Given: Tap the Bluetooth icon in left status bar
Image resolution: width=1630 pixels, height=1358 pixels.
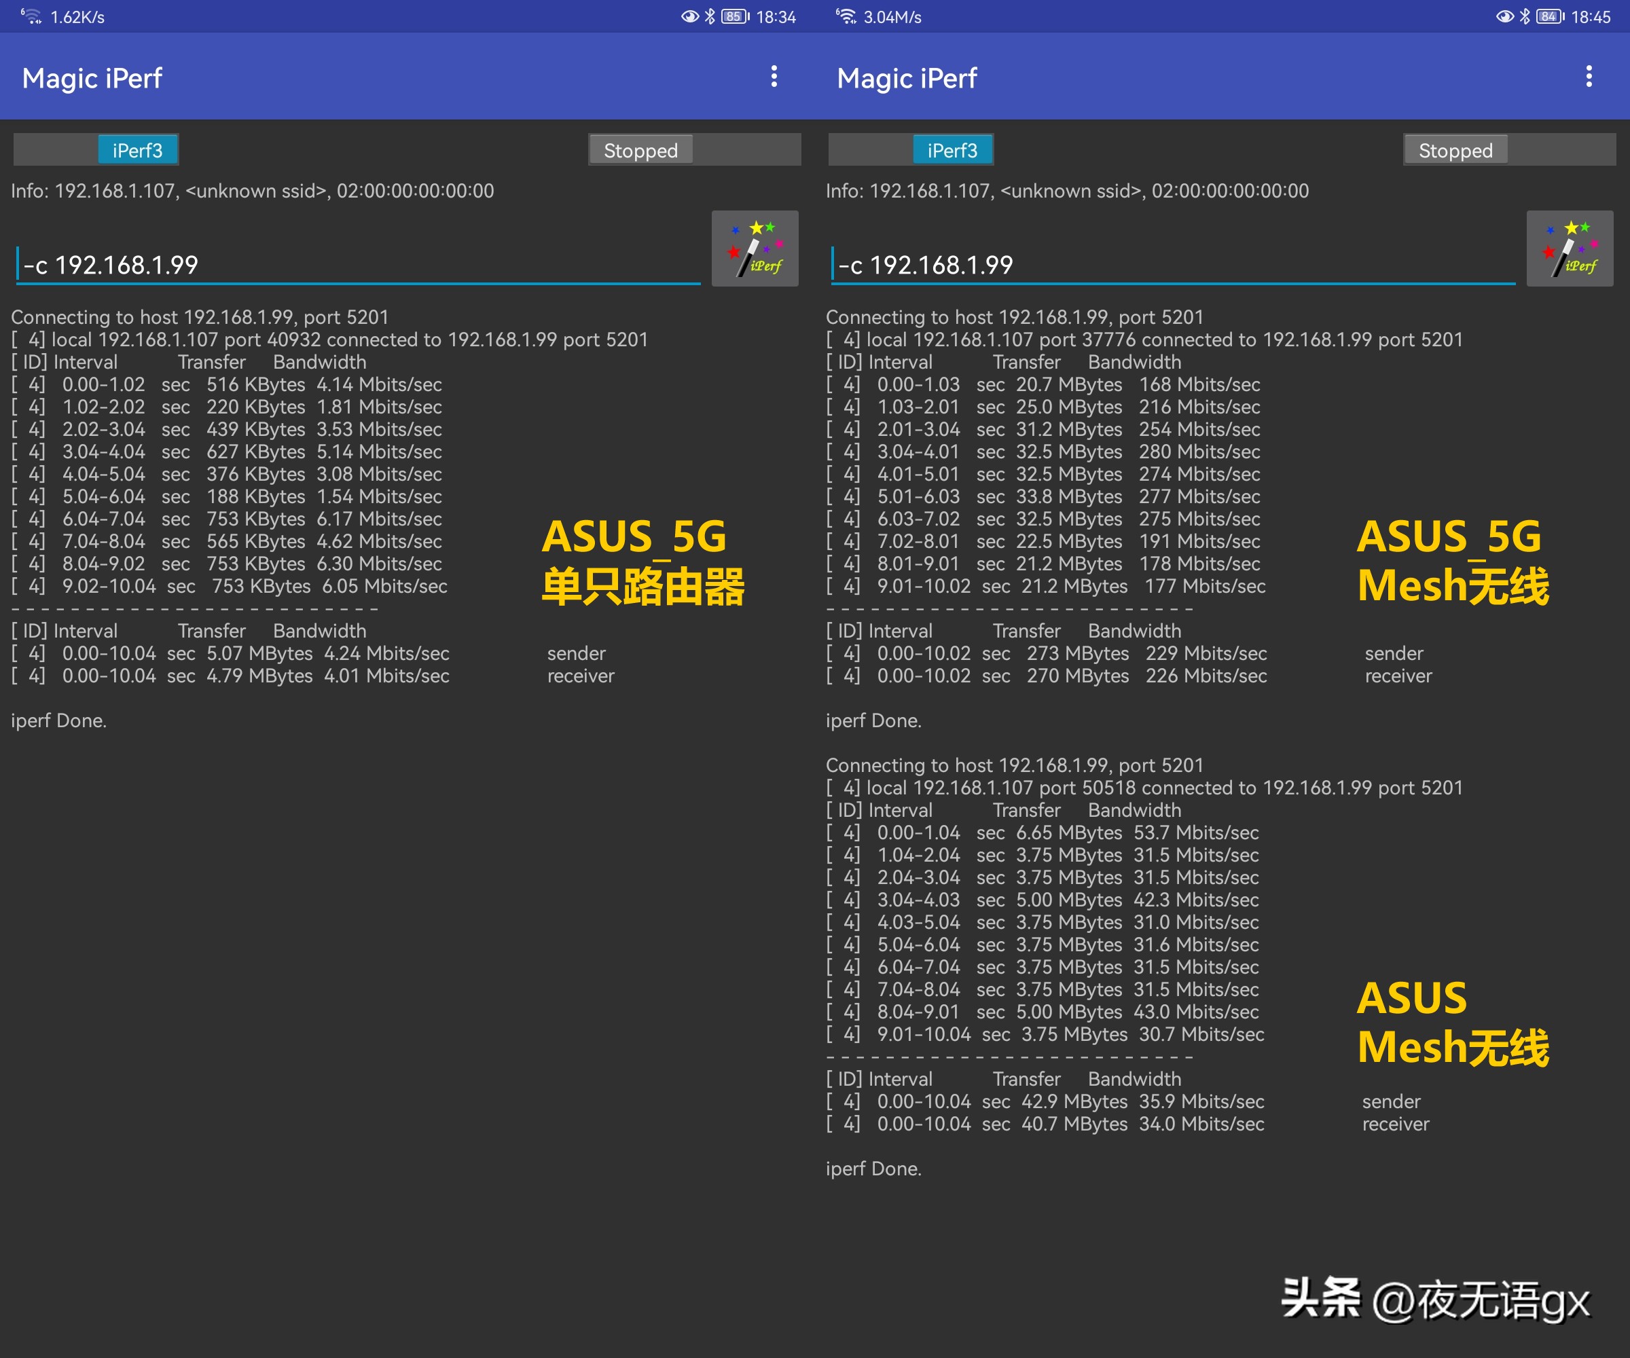Looking at the screenshot, I should tap(710, 16).
